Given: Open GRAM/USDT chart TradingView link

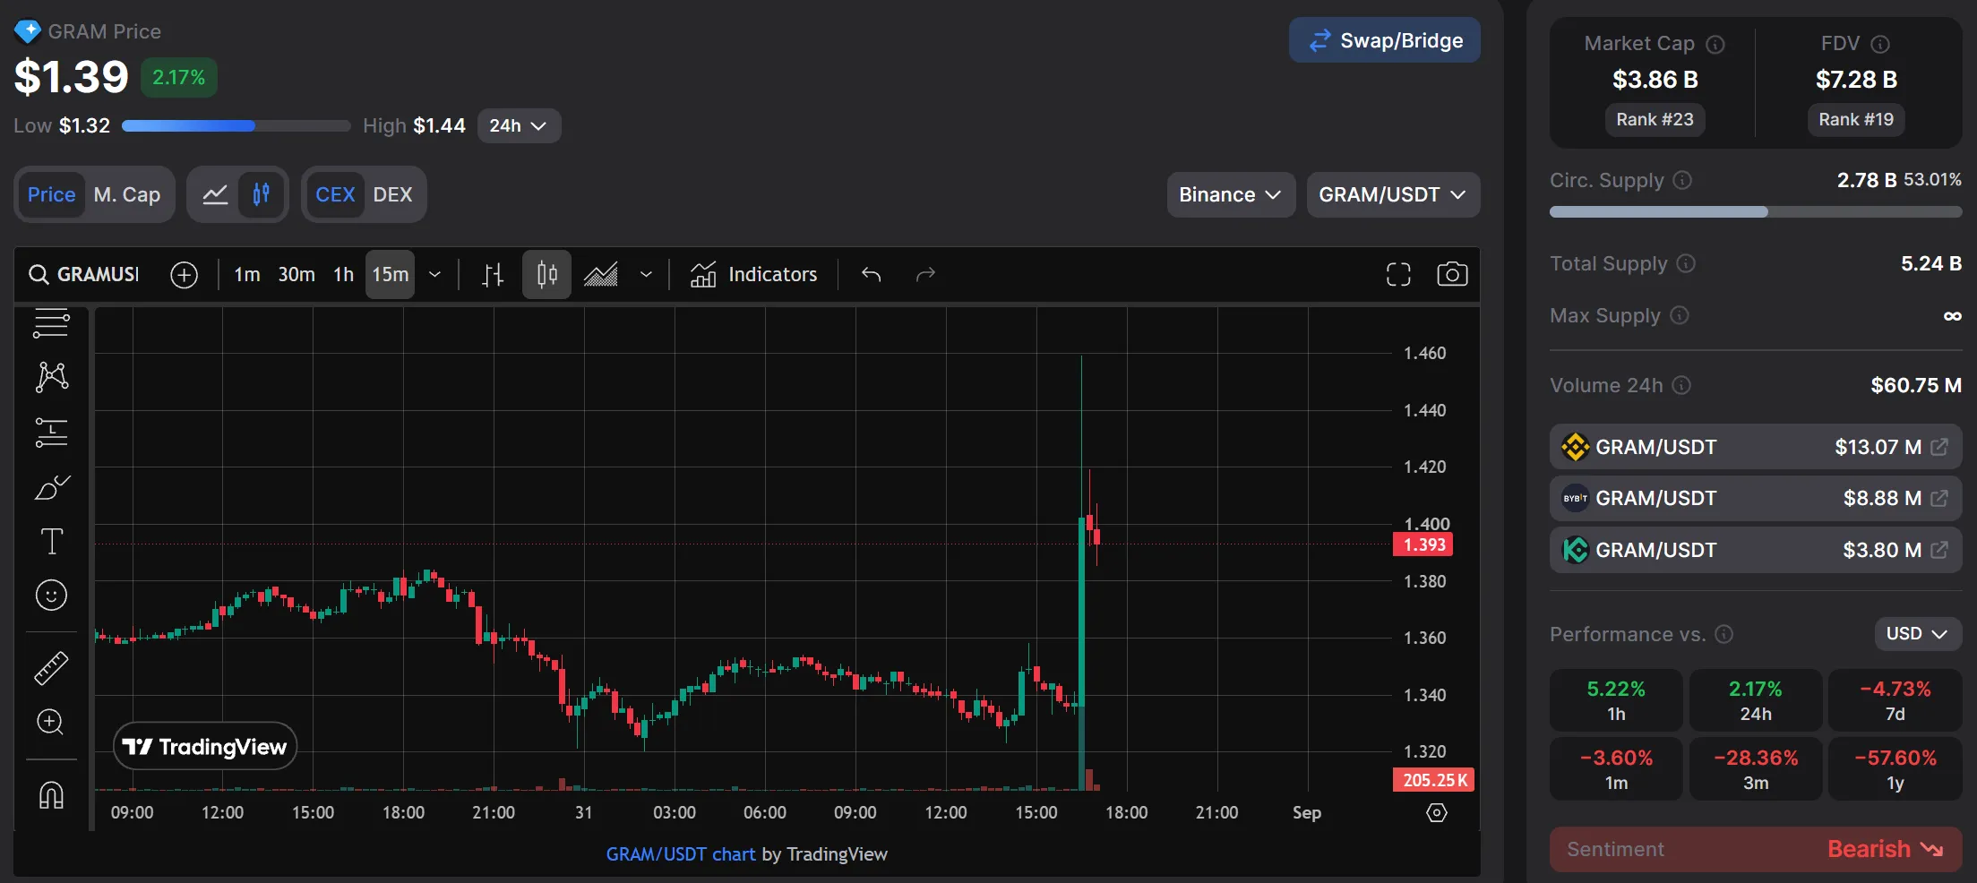Looking at the screenshot, I should (681, 854).
